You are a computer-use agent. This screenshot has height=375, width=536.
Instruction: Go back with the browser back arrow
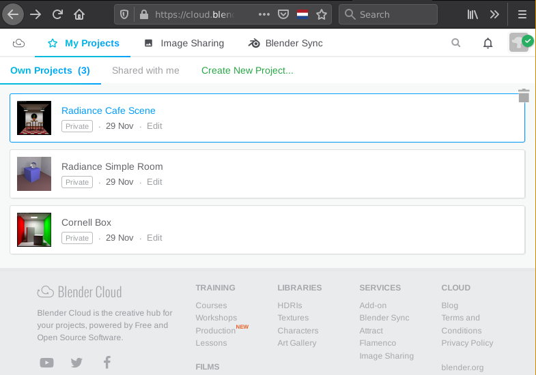pyautogui.click(x=13, y=14)
